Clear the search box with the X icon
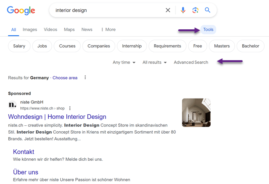Image resolution: width=269 pixels, height=184 pixels. pos(168,10)
